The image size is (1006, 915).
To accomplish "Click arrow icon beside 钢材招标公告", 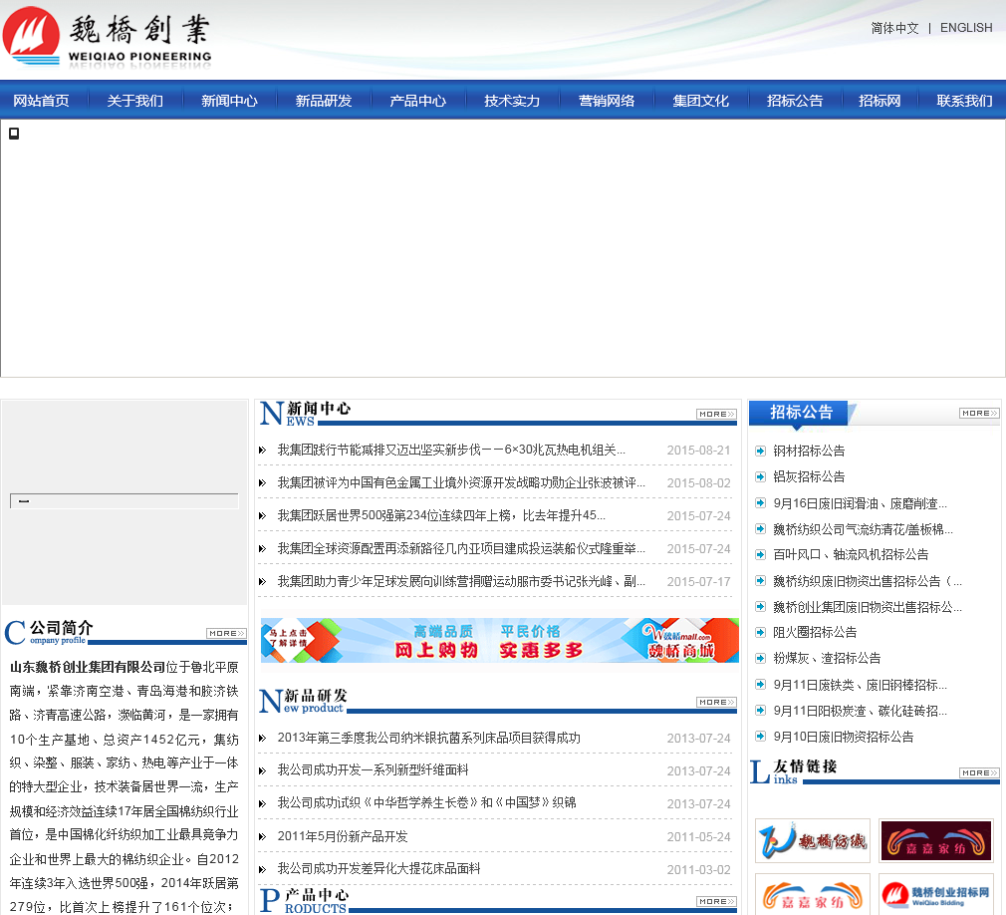I will pyautogui.click(x=760, y=451).
